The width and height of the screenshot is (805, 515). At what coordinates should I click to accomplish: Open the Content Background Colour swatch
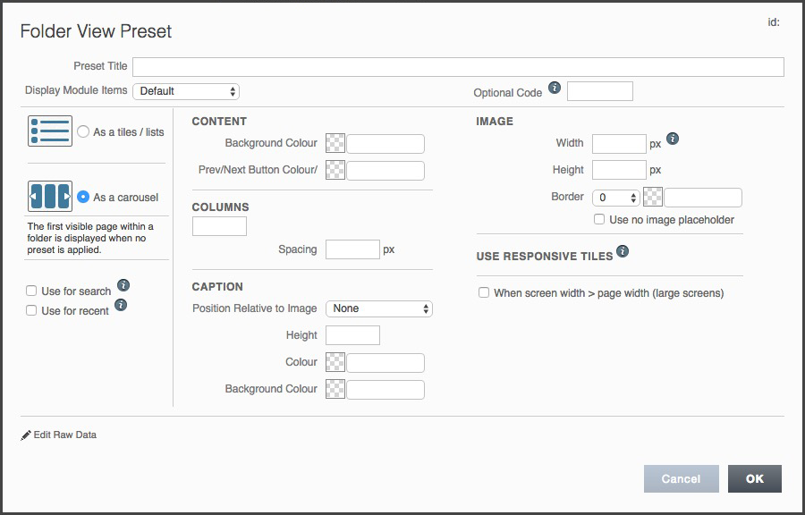335,144
